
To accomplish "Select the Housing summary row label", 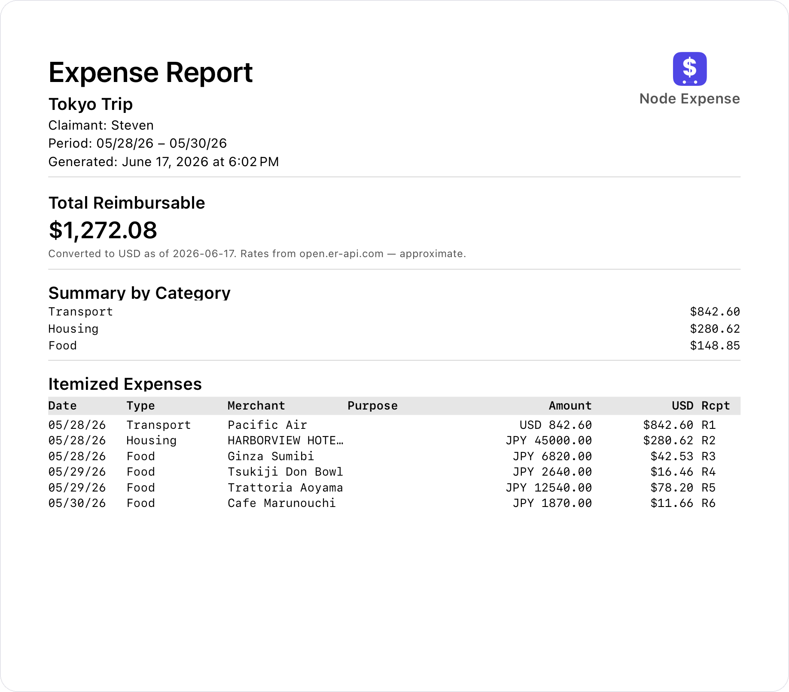I will [73, 329].
